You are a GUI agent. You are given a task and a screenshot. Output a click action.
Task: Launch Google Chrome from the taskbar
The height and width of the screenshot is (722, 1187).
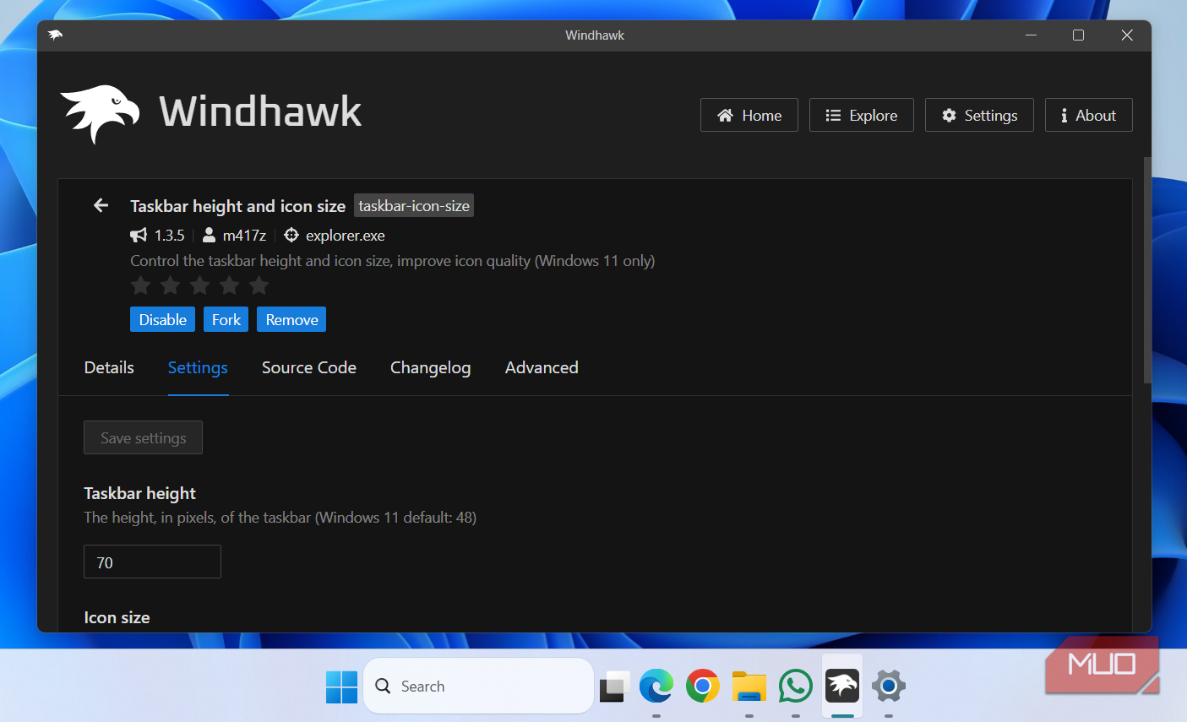[x=703, y=686]
